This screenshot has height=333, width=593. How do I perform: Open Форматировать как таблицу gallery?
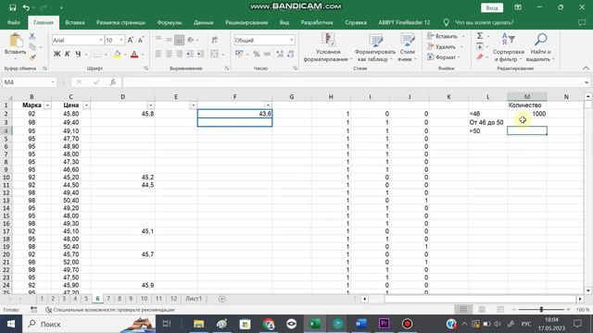click(x=374, y=47)
